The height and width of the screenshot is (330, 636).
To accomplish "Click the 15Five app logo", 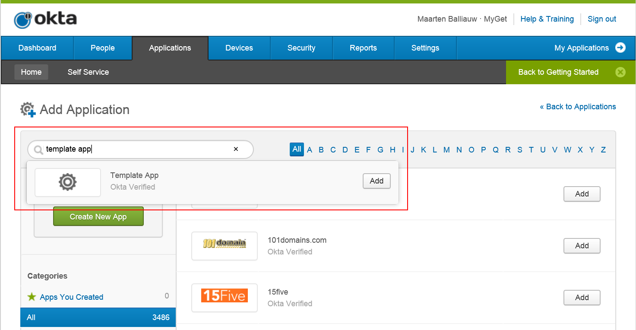I will (225, 296).
